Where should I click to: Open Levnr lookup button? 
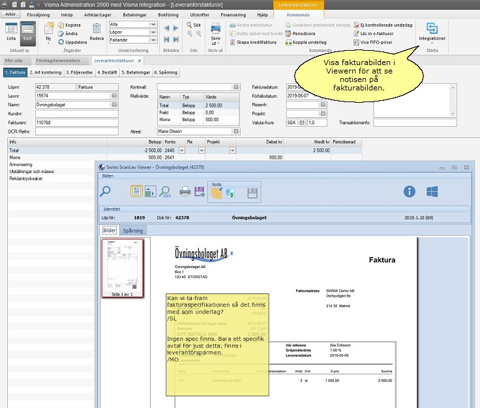click(x=115, y=96)
